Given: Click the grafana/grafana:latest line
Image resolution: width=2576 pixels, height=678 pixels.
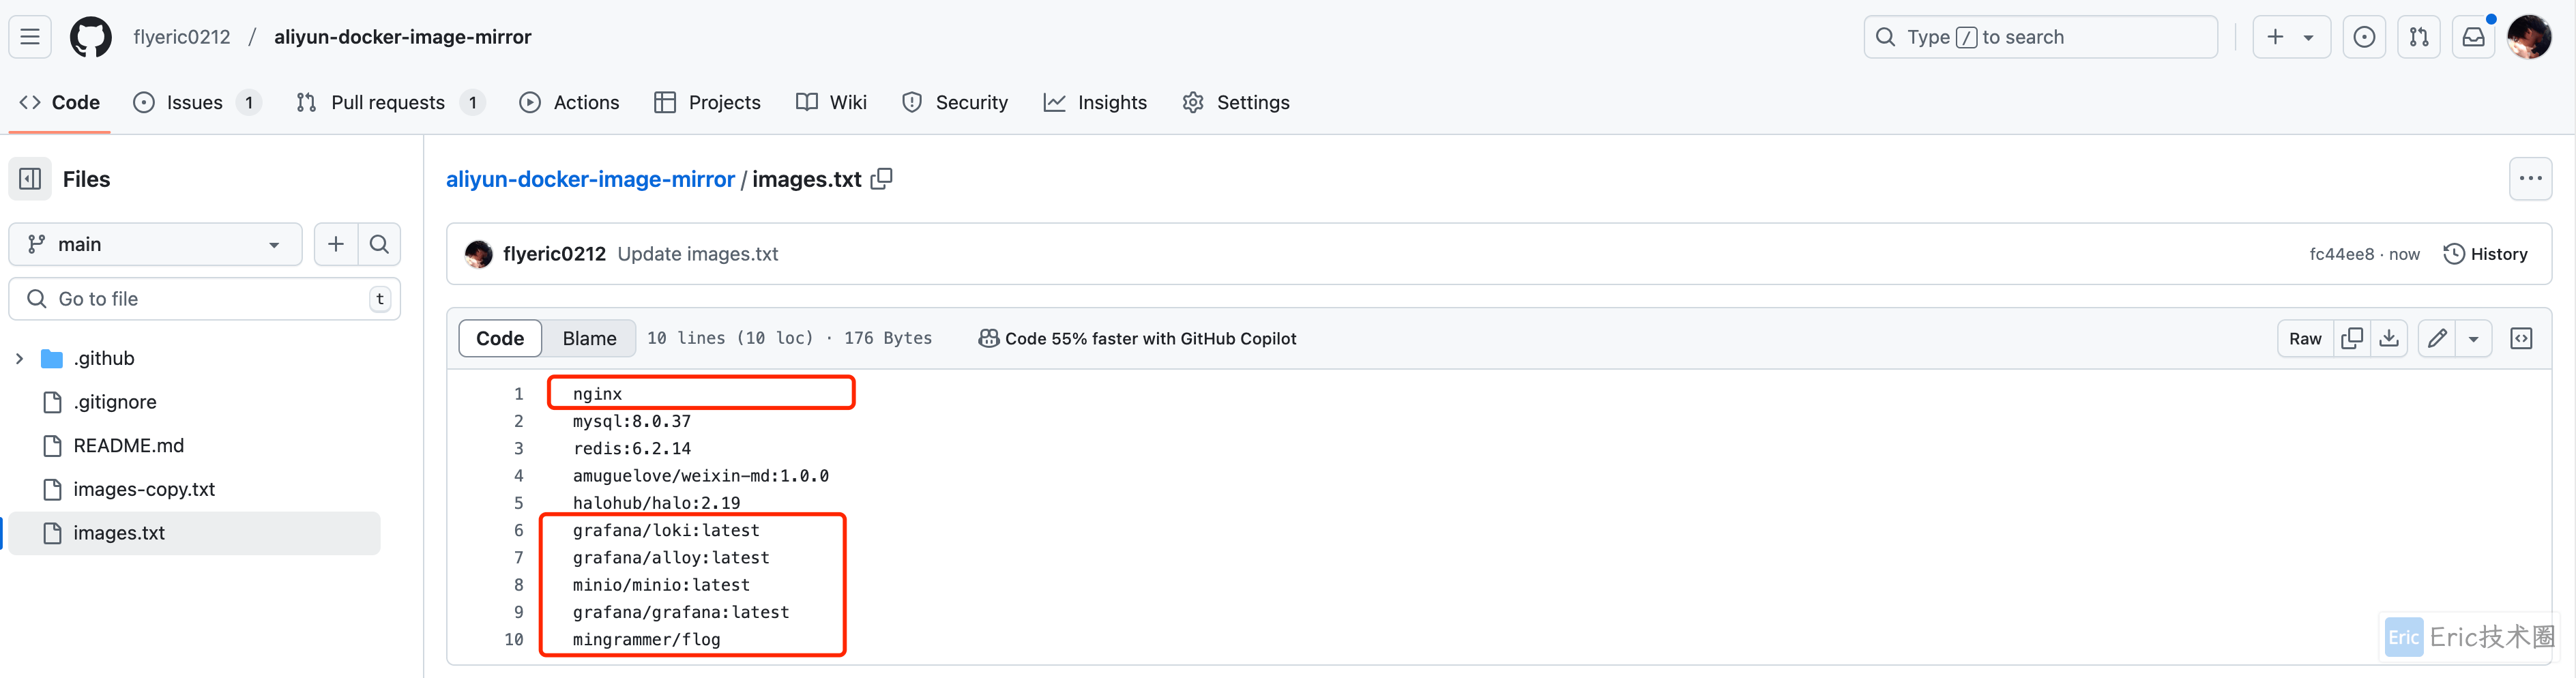Looking at the screenshot, I should (x=681, y=612).
